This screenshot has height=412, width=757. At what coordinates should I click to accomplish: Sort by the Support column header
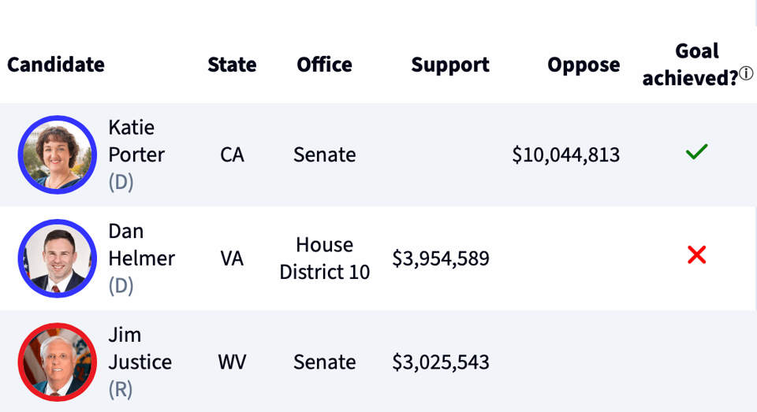click(449, 65)
